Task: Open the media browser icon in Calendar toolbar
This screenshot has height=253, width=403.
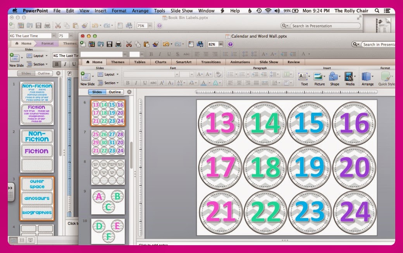Action: coord(200,44)
